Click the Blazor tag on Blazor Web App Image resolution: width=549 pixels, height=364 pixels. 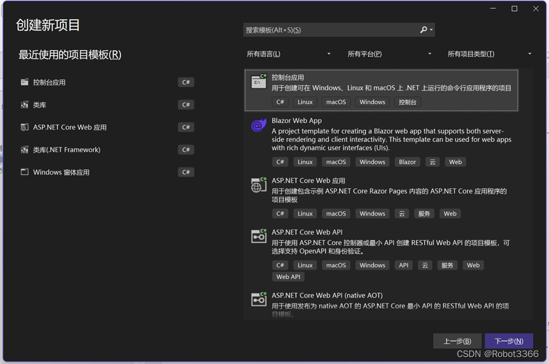[407, 162]
